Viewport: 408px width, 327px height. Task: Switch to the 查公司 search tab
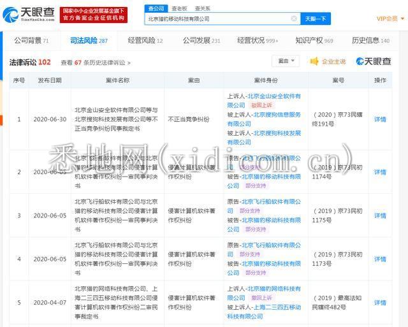pos(156,8)
